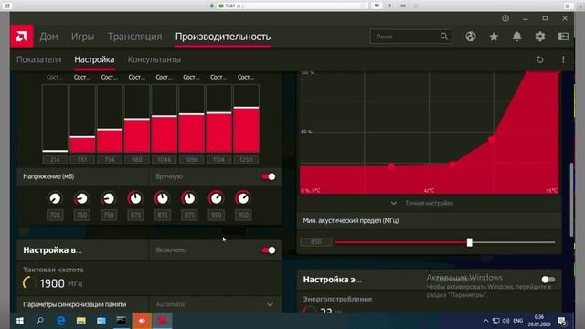585x329 pixels.
Task: Click the 700 mV voltage value box
Action: coord(55,215)
